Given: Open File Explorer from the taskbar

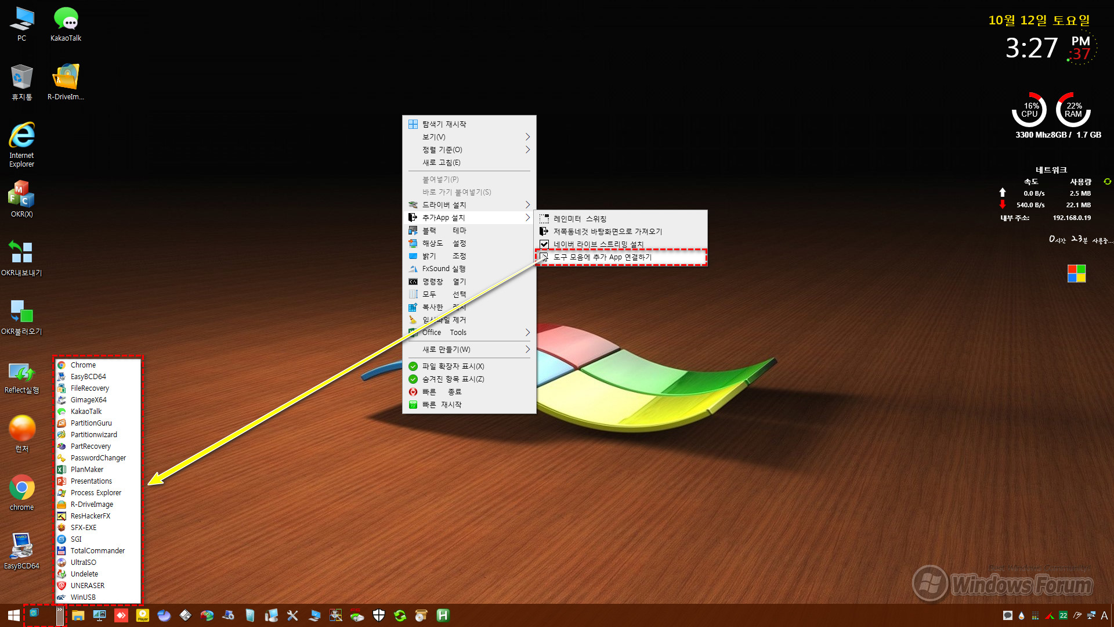Looking at the screenshot, I should (x=78, y=615).
